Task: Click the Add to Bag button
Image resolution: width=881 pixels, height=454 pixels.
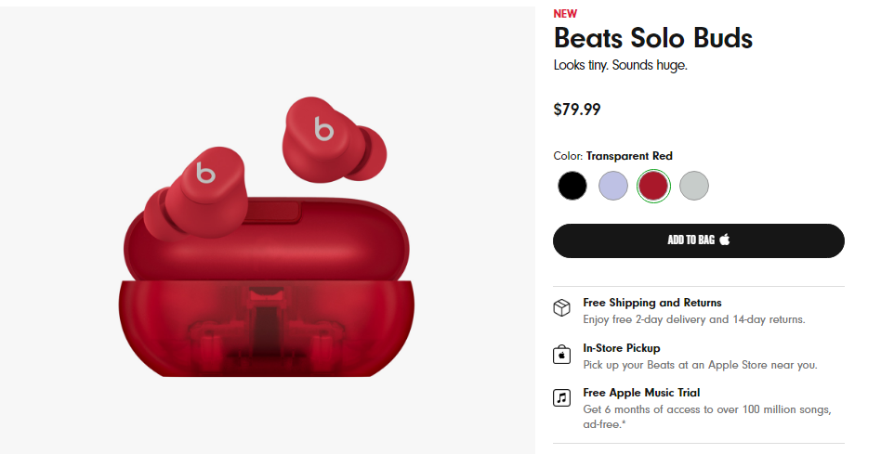Action: (698, 240)
